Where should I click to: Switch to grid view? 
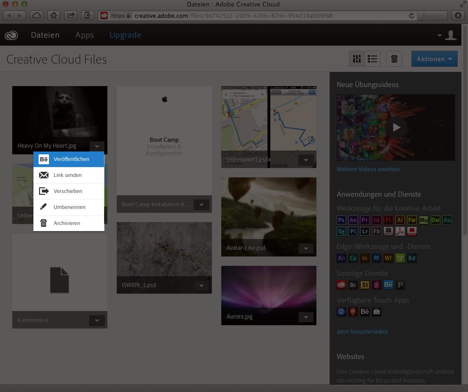[x=357, y=59]
